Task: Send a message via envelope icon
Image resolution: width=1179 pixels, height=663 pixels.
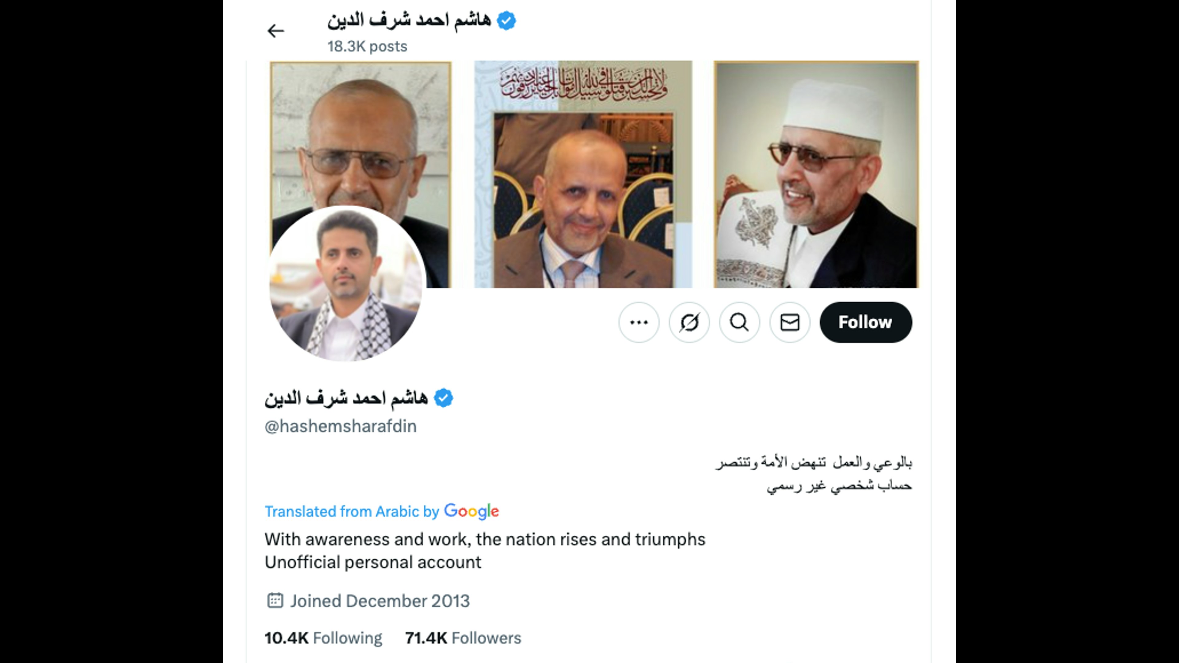Action: 790,322
